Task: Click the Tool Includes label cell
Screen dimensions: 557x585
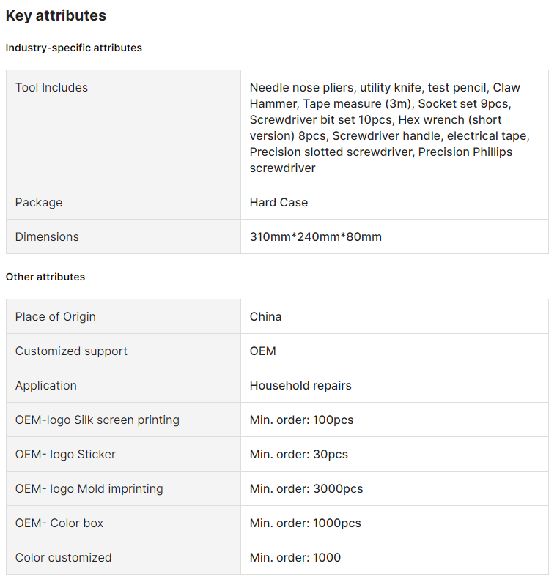Action: 51,88
